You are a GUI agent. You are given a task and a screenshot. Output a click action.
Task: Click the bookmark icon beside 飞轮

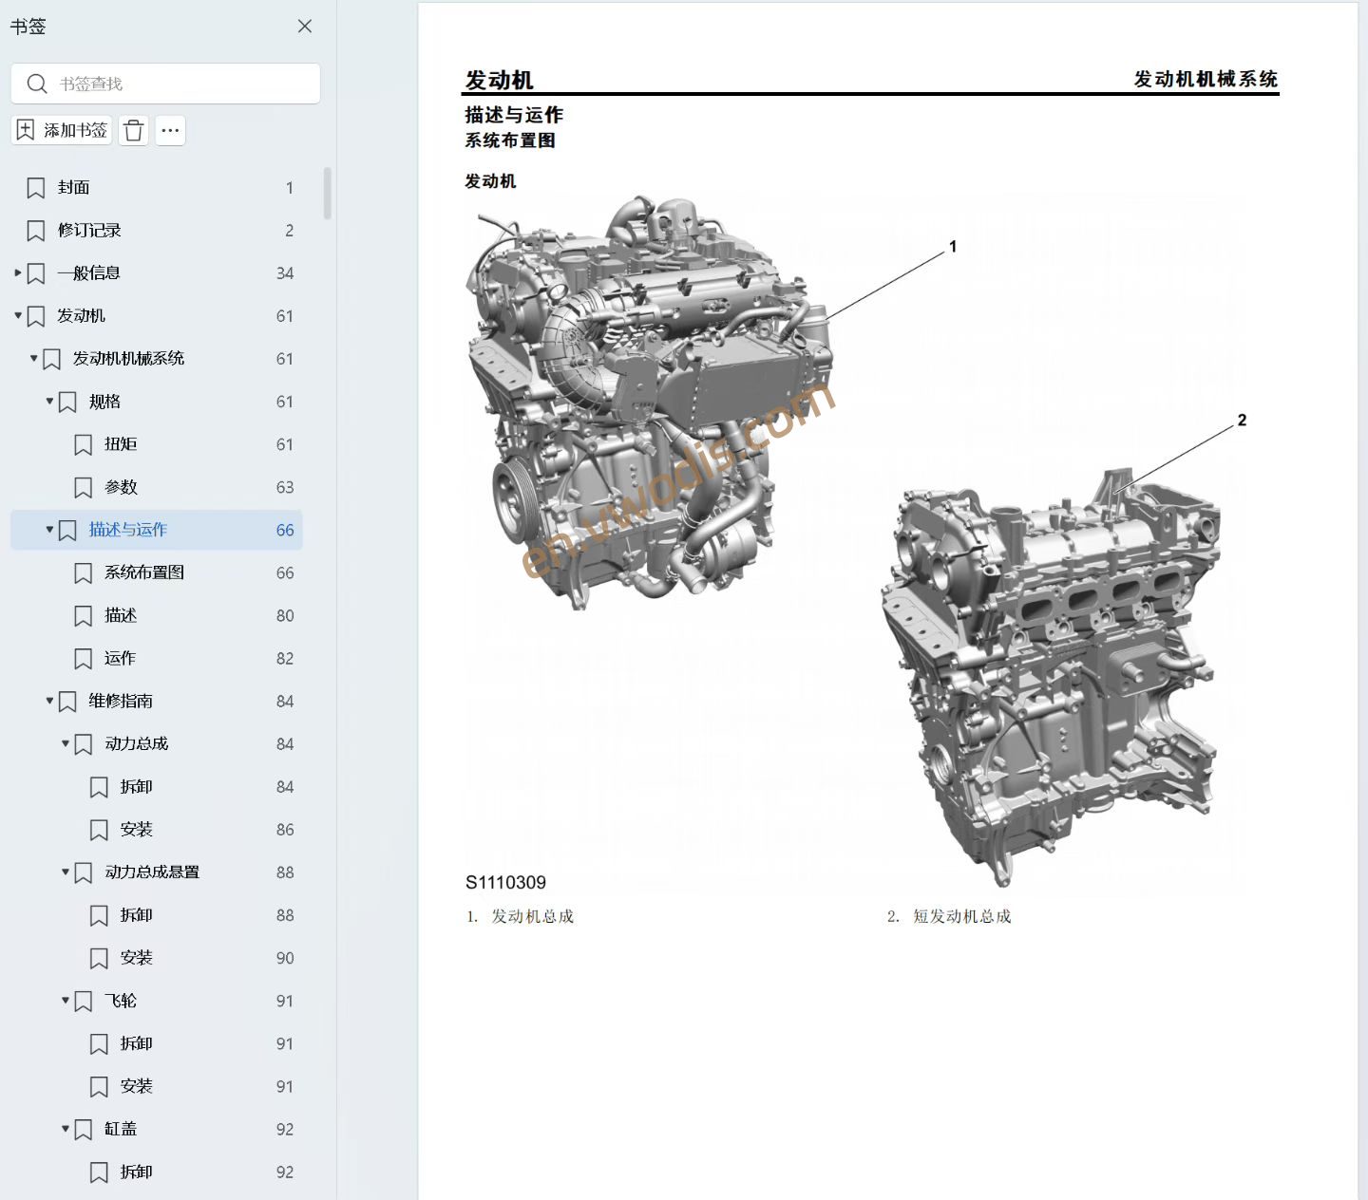84,1001
